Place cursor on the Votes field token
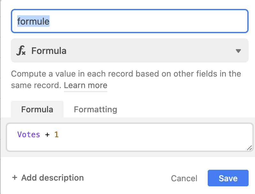The width and height of the screenshot is (255, 194). [29, 135]
